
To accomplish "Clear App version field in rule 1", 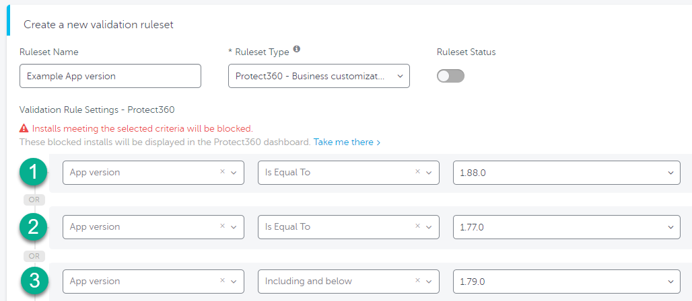I will (x=222, y=172).
